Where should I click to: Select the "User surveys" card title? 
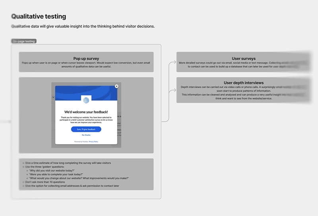tap(244, 58)
